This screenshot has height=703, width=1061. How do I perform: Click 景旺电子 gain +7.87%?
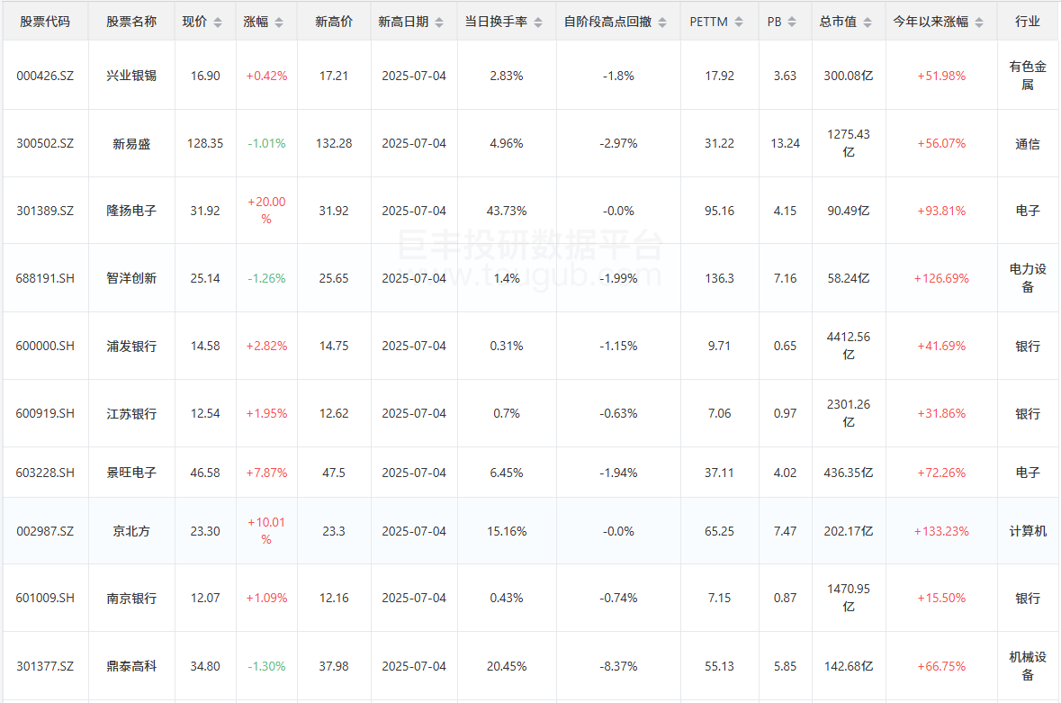point(266,473)
